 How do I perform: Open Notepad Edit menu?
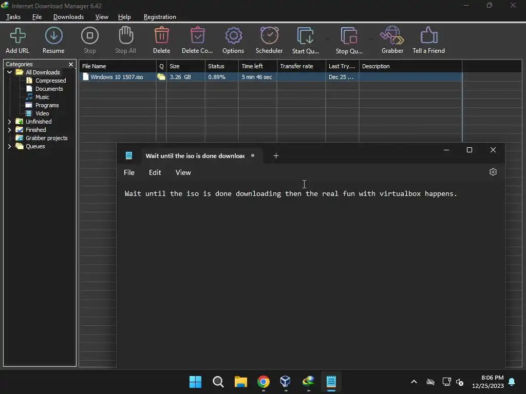tap(155, 172)
